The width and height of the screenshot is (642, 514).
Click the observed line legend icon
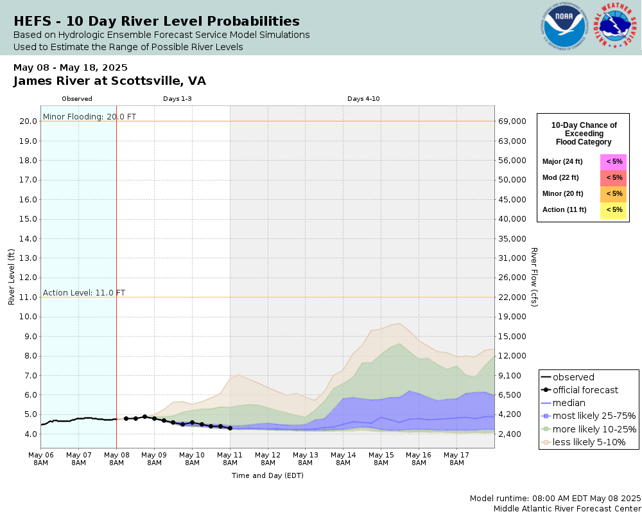(x=546, y=378)
